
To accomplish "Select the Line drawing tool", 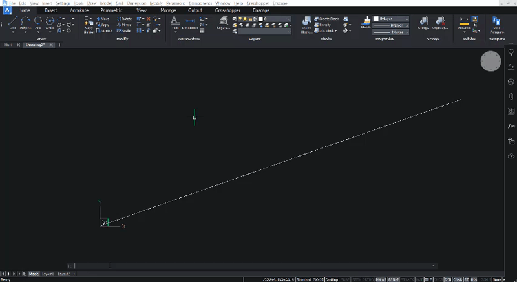I will pos(12,22).
